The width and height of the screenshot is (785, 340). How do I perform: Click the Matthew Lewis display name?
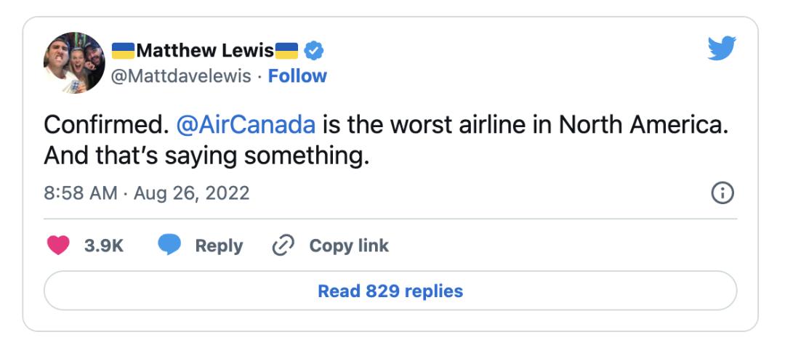click(x=205, y=51)
